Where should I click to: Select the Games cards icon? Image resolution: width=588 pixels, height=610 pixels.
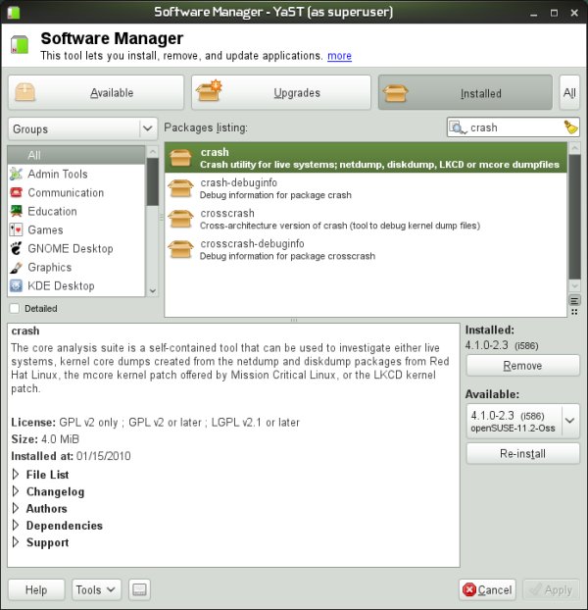point(16,229)
